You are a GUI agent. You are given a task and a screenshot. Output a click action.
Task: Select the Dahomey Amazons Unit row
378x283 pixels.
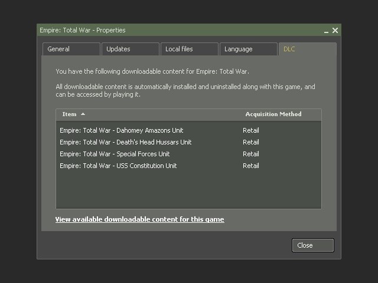point(188,130)
